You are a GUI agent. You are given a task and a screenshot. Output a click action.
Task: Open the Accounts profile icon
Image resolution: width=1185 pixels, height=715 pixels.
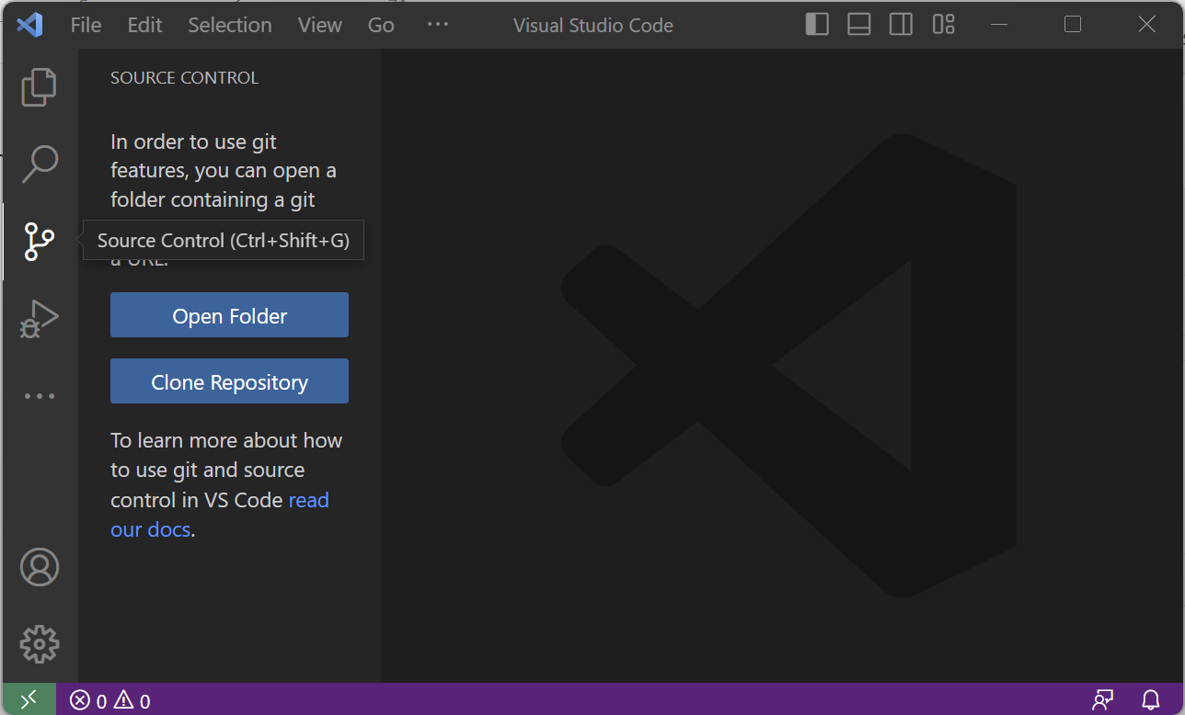pos(39,567)
